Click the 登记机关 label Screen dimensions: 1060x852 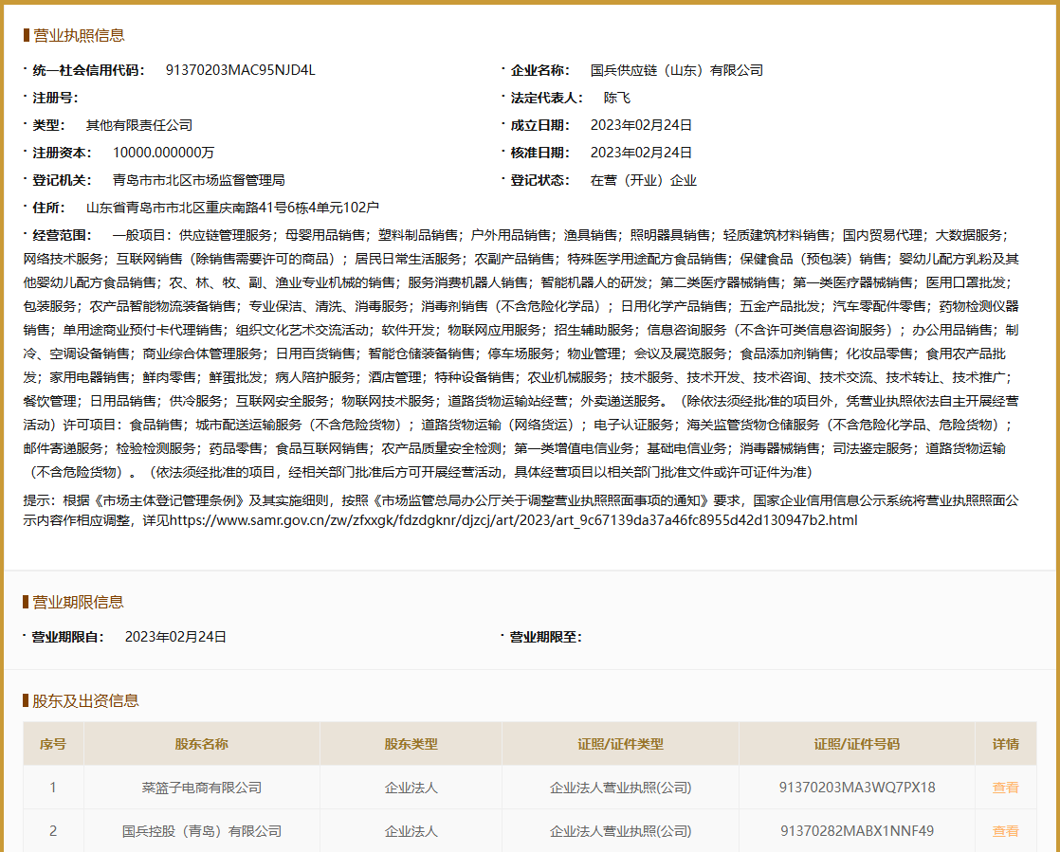(63, 180)
